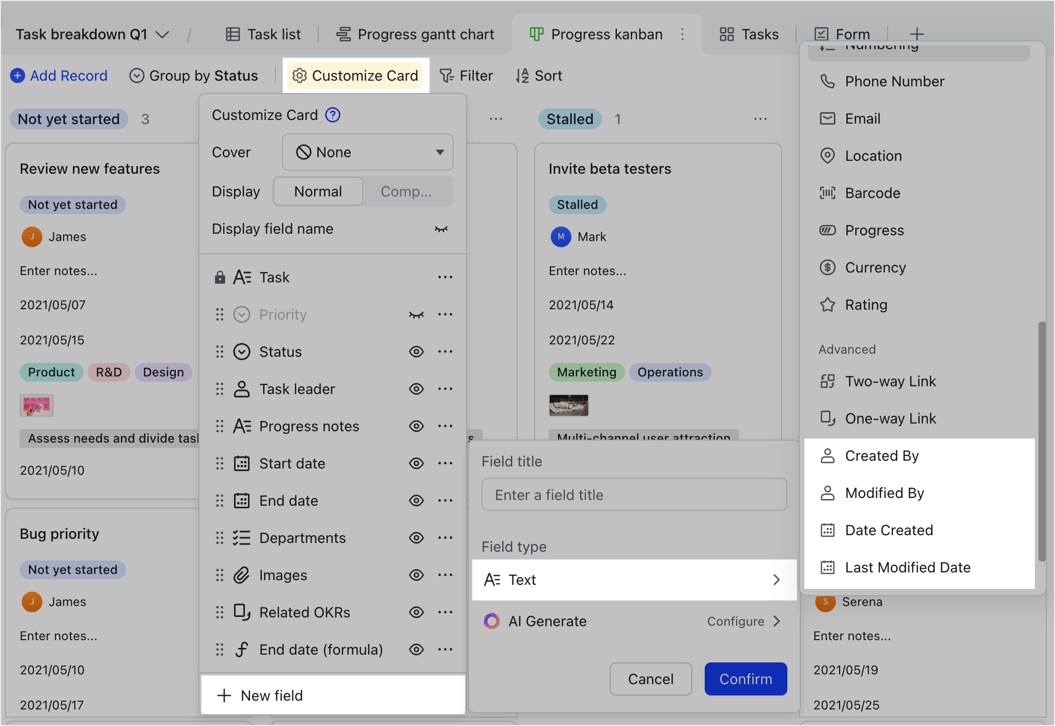The height and width of the screenshot is (726, 1055).
Task: Expand the Text field type options
Action: pyautogui.click(x=777, y=580)
